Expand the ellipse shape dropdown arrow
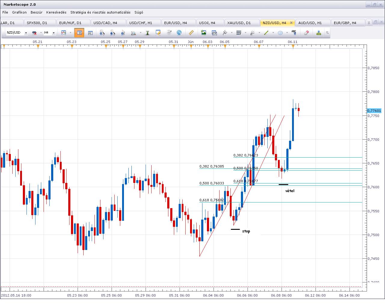Image resolution: width=385 pixels, height=308 pixels. tap(287, 33)
